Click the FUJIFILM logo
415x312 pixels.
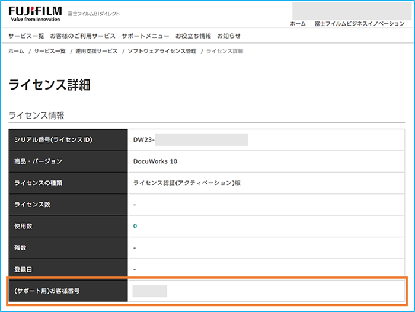pyautogui.click(x=35, y=14)
